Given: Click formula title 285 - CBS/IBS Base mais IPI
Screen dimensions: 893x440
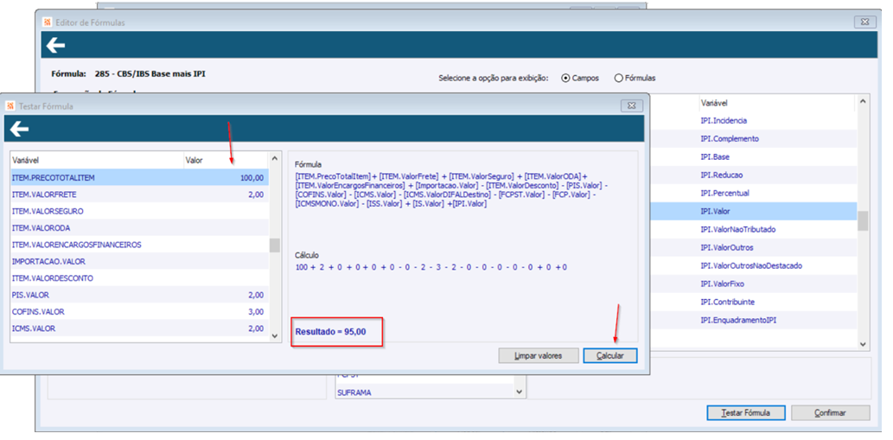Looking at the screenshot, I should coord(150,73).
